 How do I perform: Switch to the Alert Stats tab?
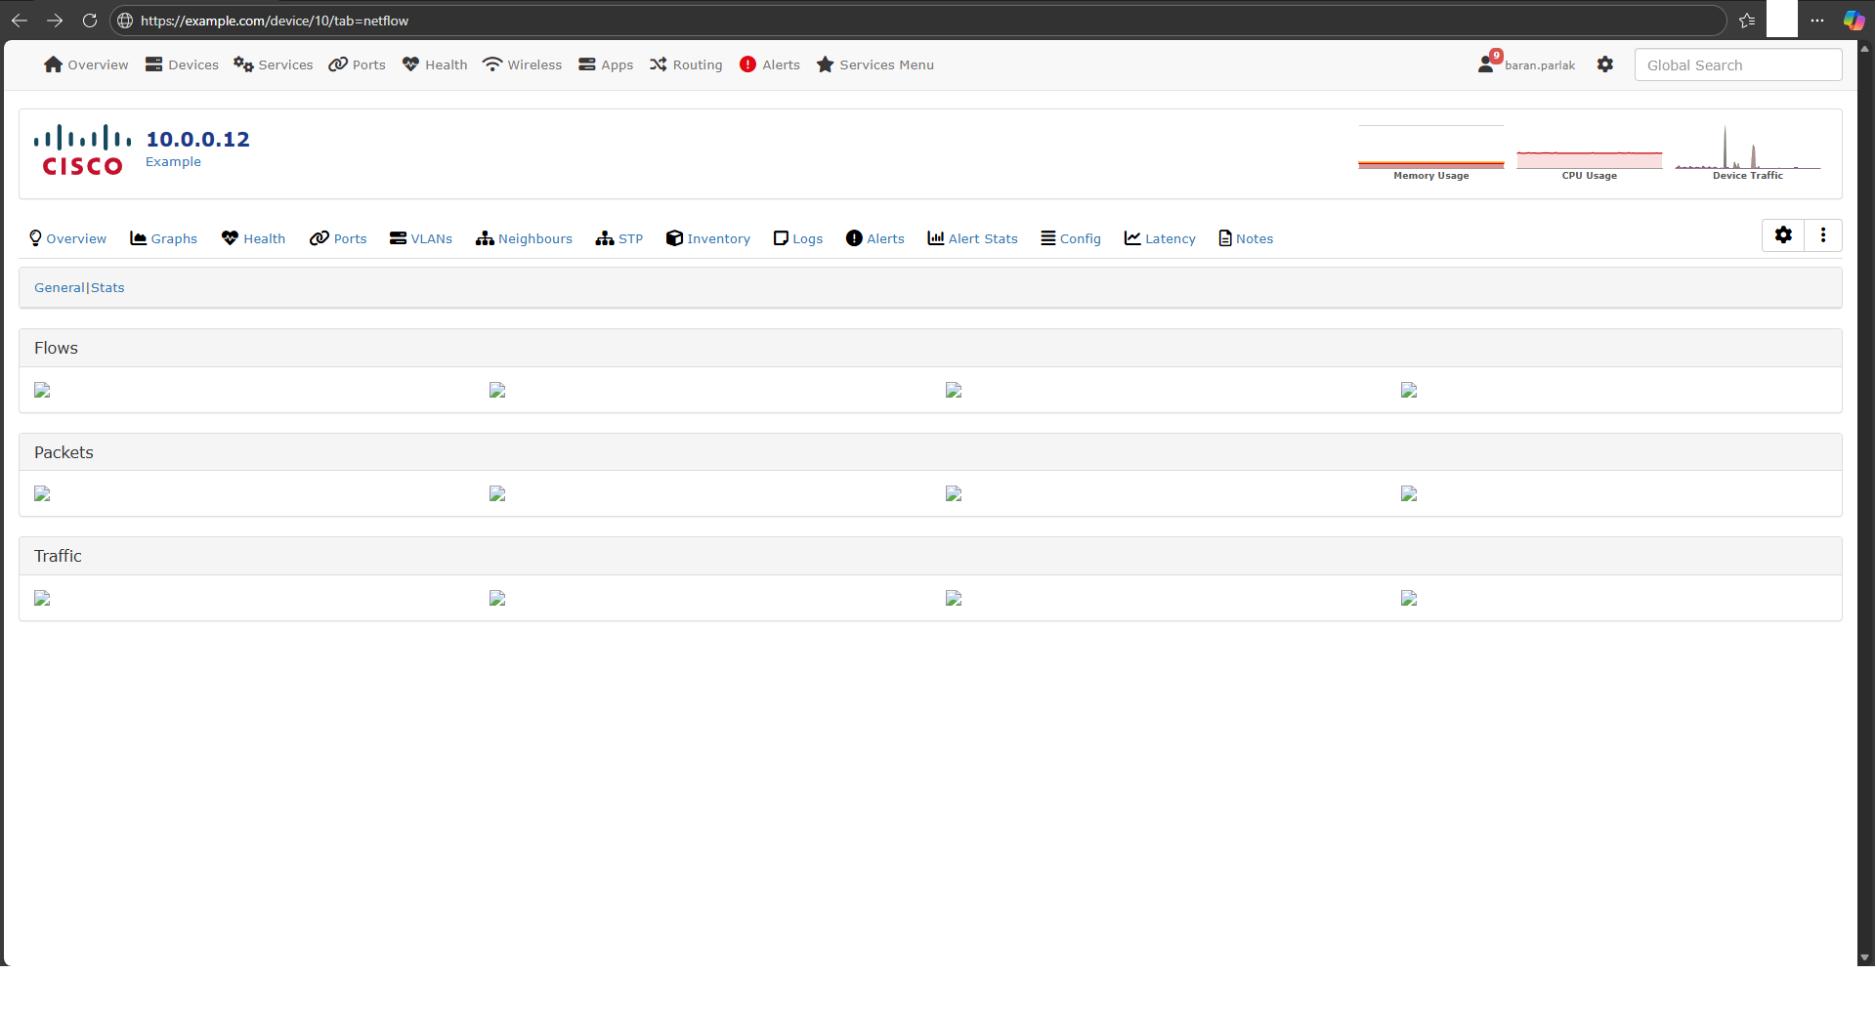click(973, 238)
